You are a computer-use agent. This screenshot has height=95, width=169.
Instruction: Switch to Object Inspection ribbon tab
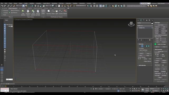click(13, 8)
